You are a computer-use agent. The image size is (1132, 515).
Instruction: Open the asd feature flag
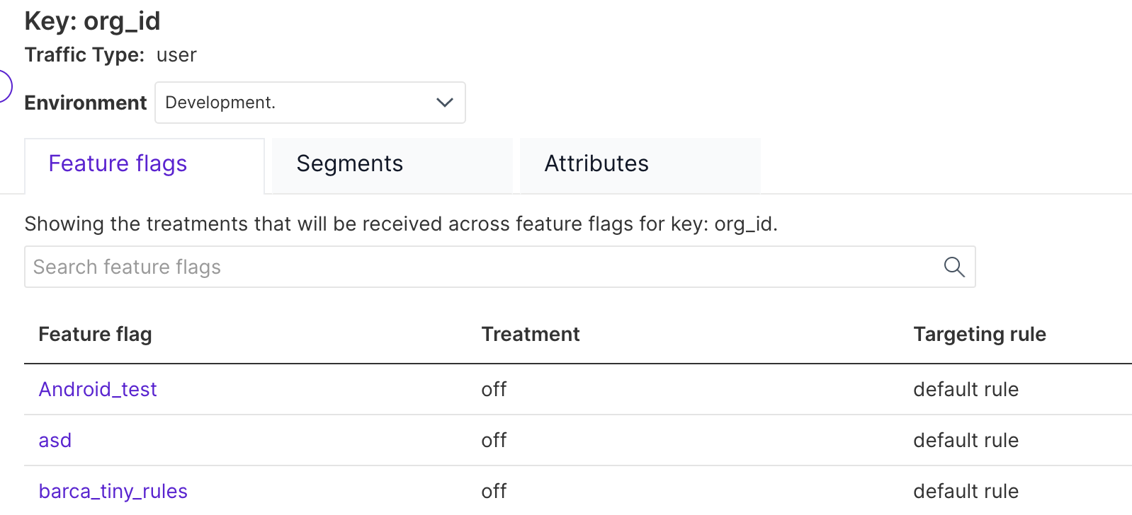coord(55,440)
